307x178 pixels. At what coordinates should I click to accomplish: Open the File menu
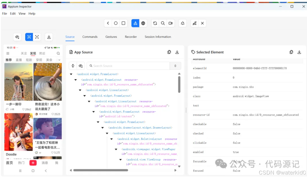(4, 13)
